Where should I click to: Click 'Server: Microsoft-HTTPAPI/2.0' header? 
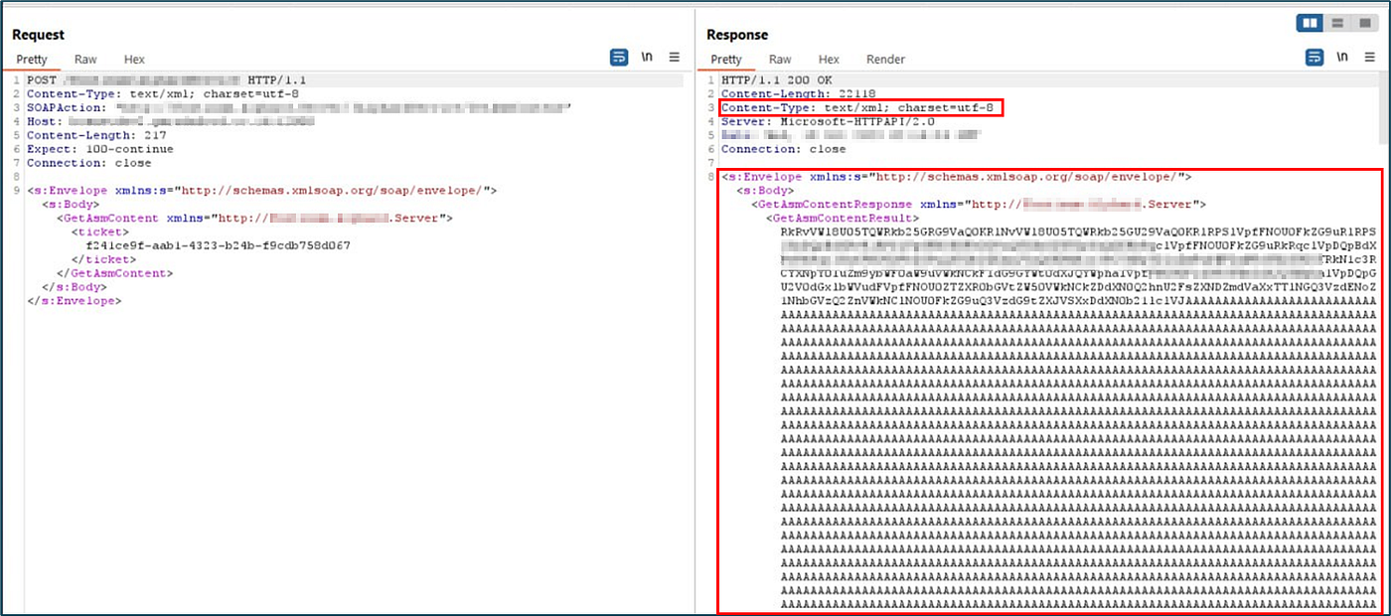click(x=829, y=121)
